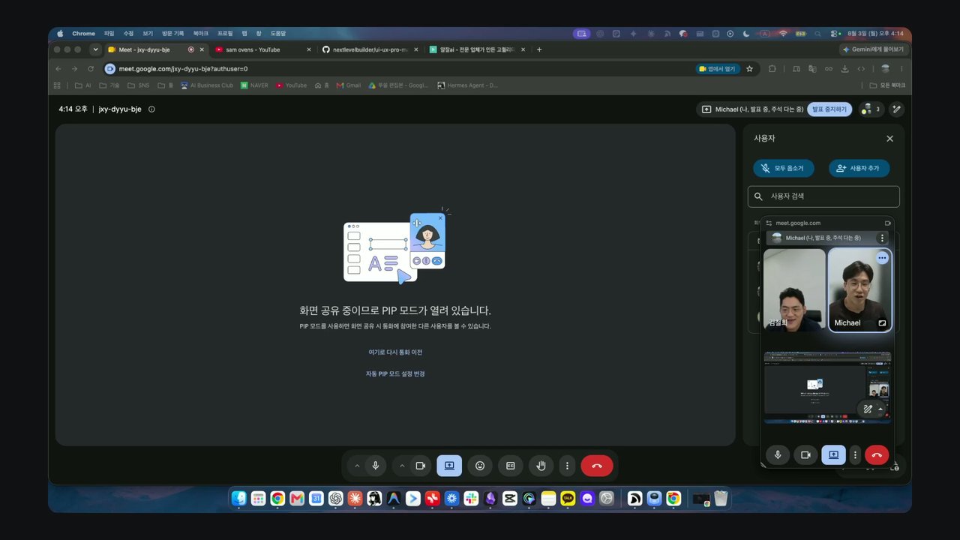Turn off camera in main Meet toolbar
The image size is (960, 540).
pyautogui.click(x=421, y=466)
